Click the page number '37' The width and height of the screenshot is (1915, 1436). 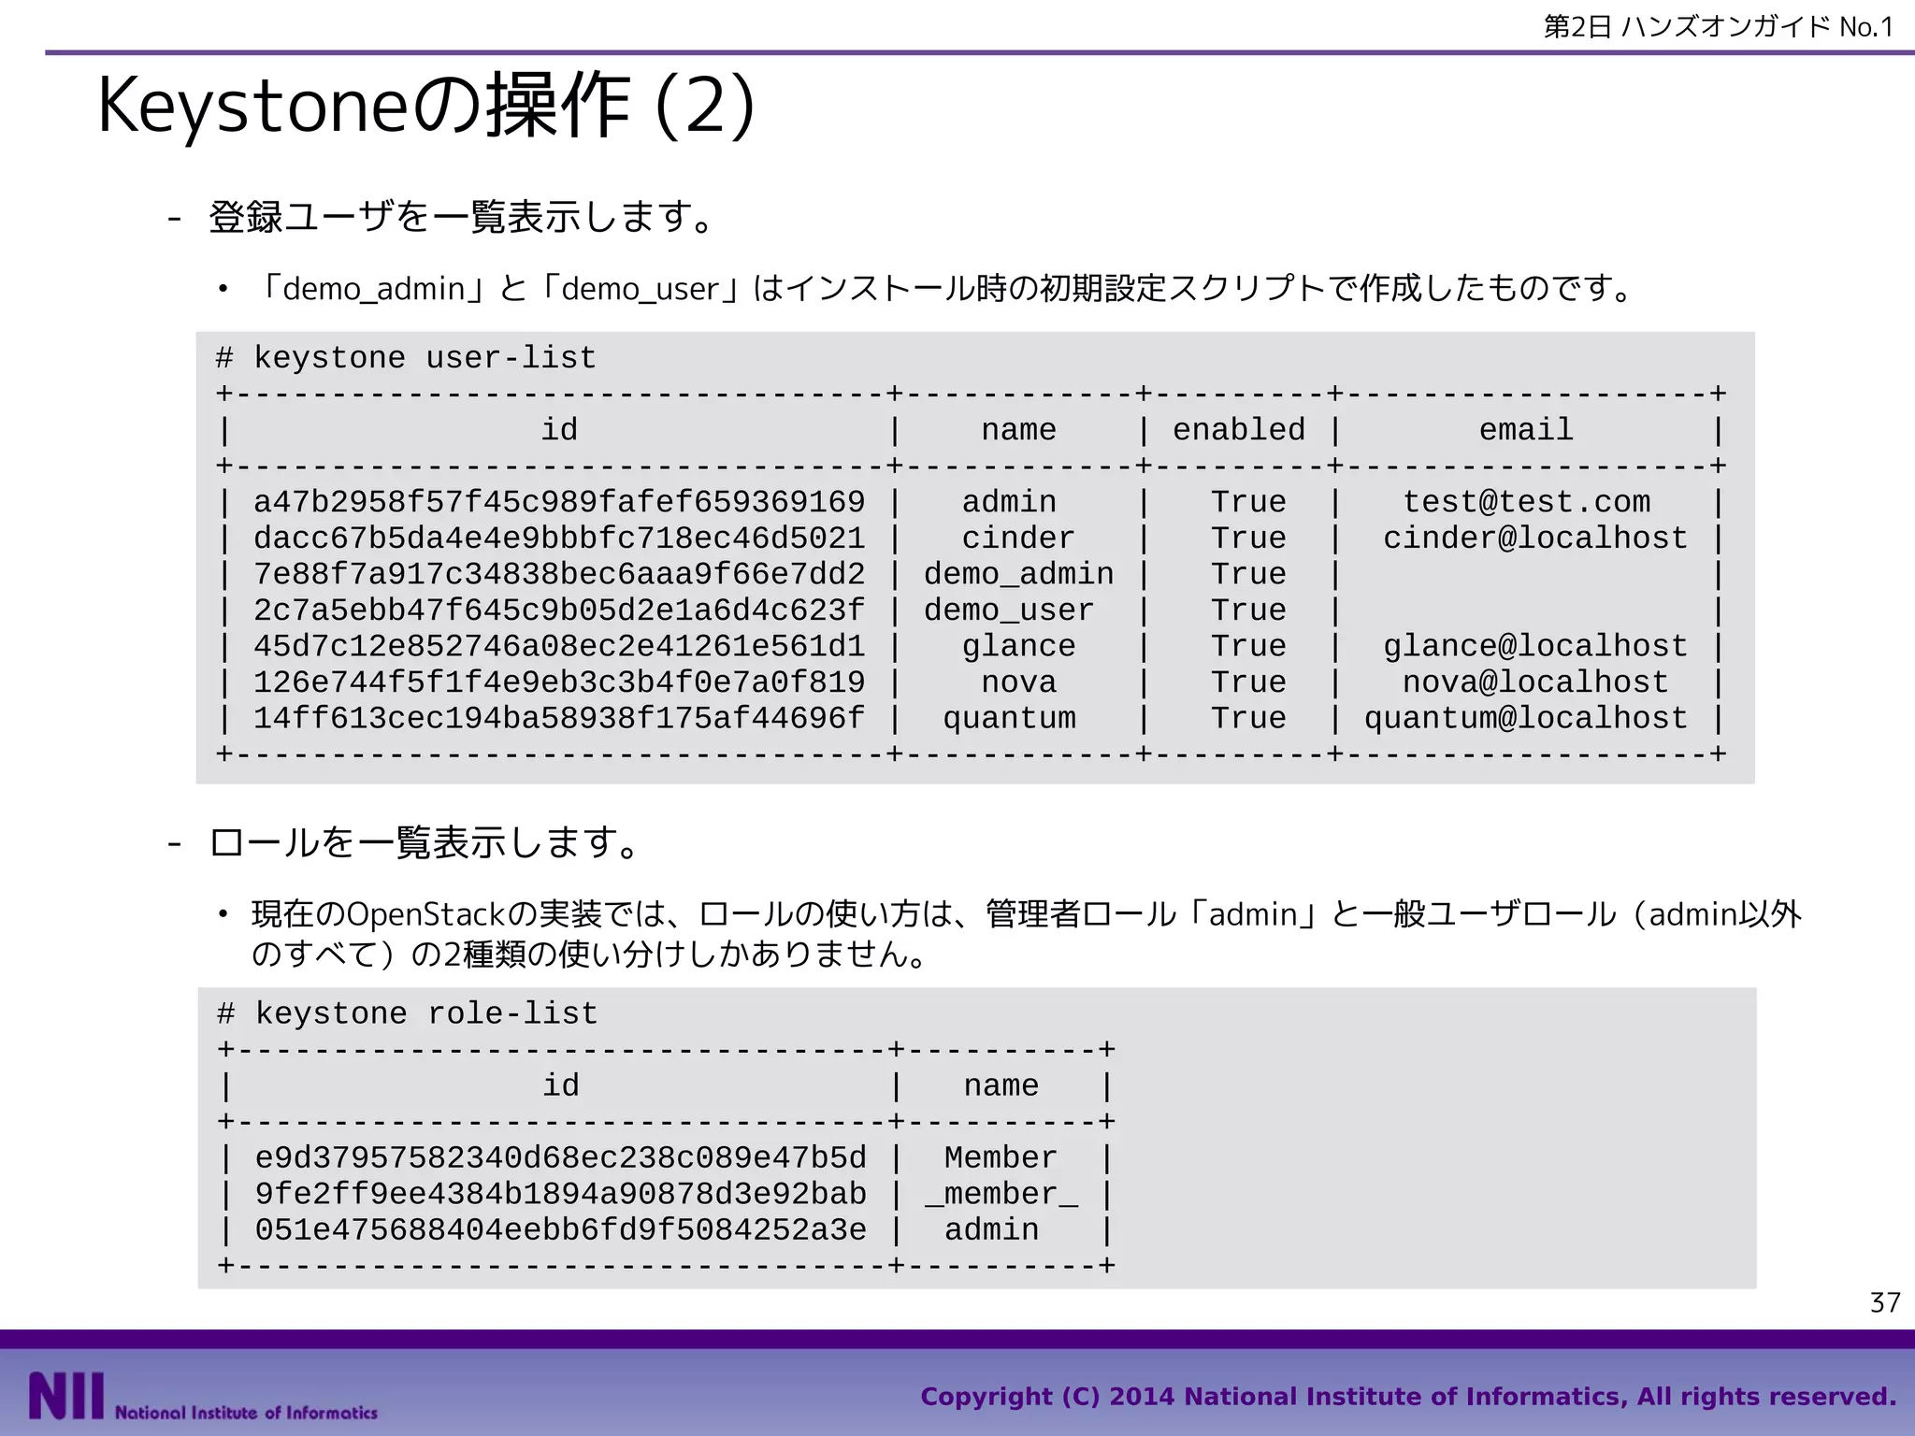1884,1302
